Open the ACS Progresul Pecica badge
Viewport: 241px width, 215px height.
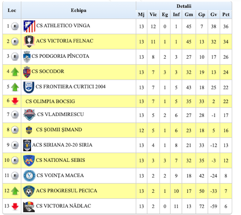(x=29, y=191)
